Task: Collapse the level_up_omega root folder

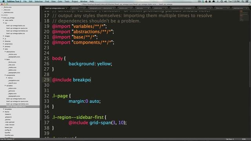Action: [x=2, y=18]
